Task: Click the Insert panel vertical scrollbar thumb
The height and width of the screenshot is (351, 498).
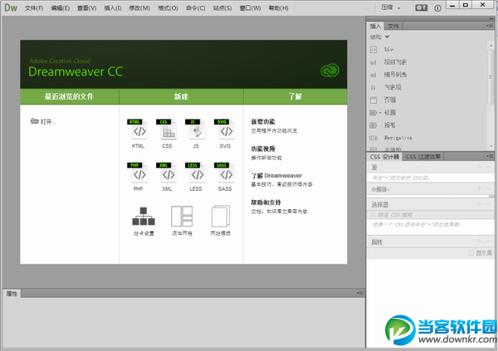Action: (x=491, y=76)
